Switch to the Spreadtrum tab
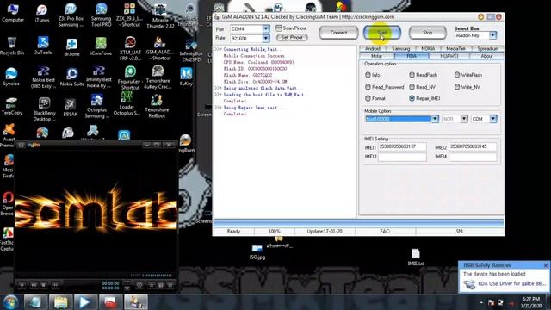Screen dimensions: 551x310 tap(488, 48)
